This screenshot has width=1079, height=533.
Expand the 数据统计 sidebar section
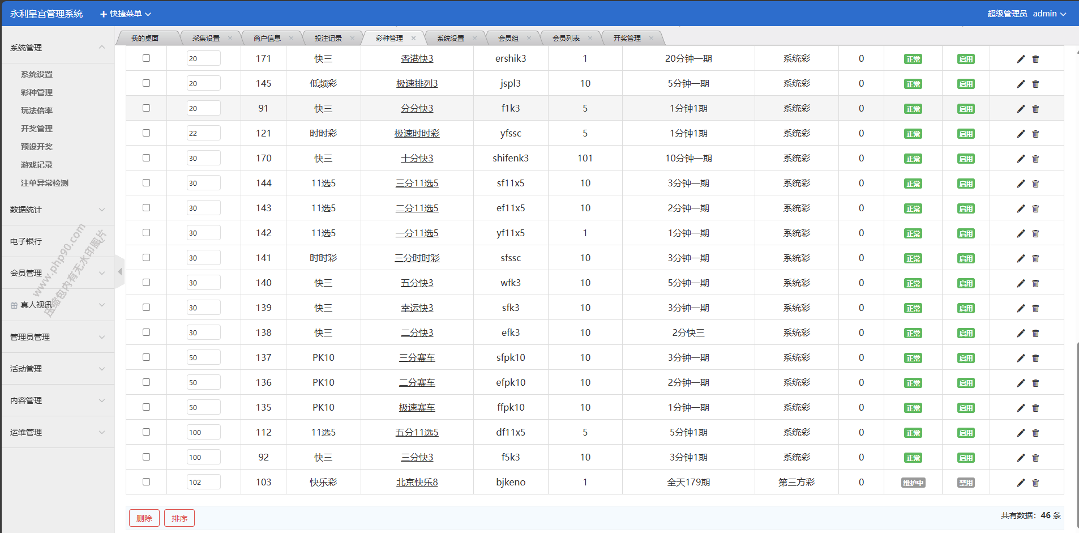point(57,210)
